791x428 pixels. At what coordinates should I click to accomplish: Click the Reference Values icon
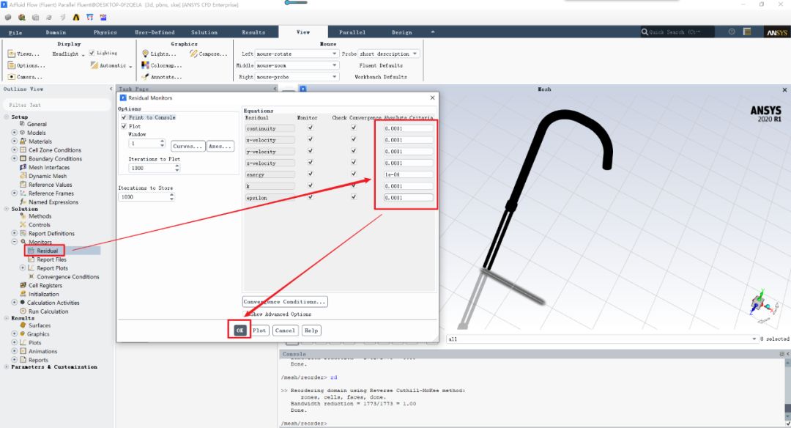point(23,184)
